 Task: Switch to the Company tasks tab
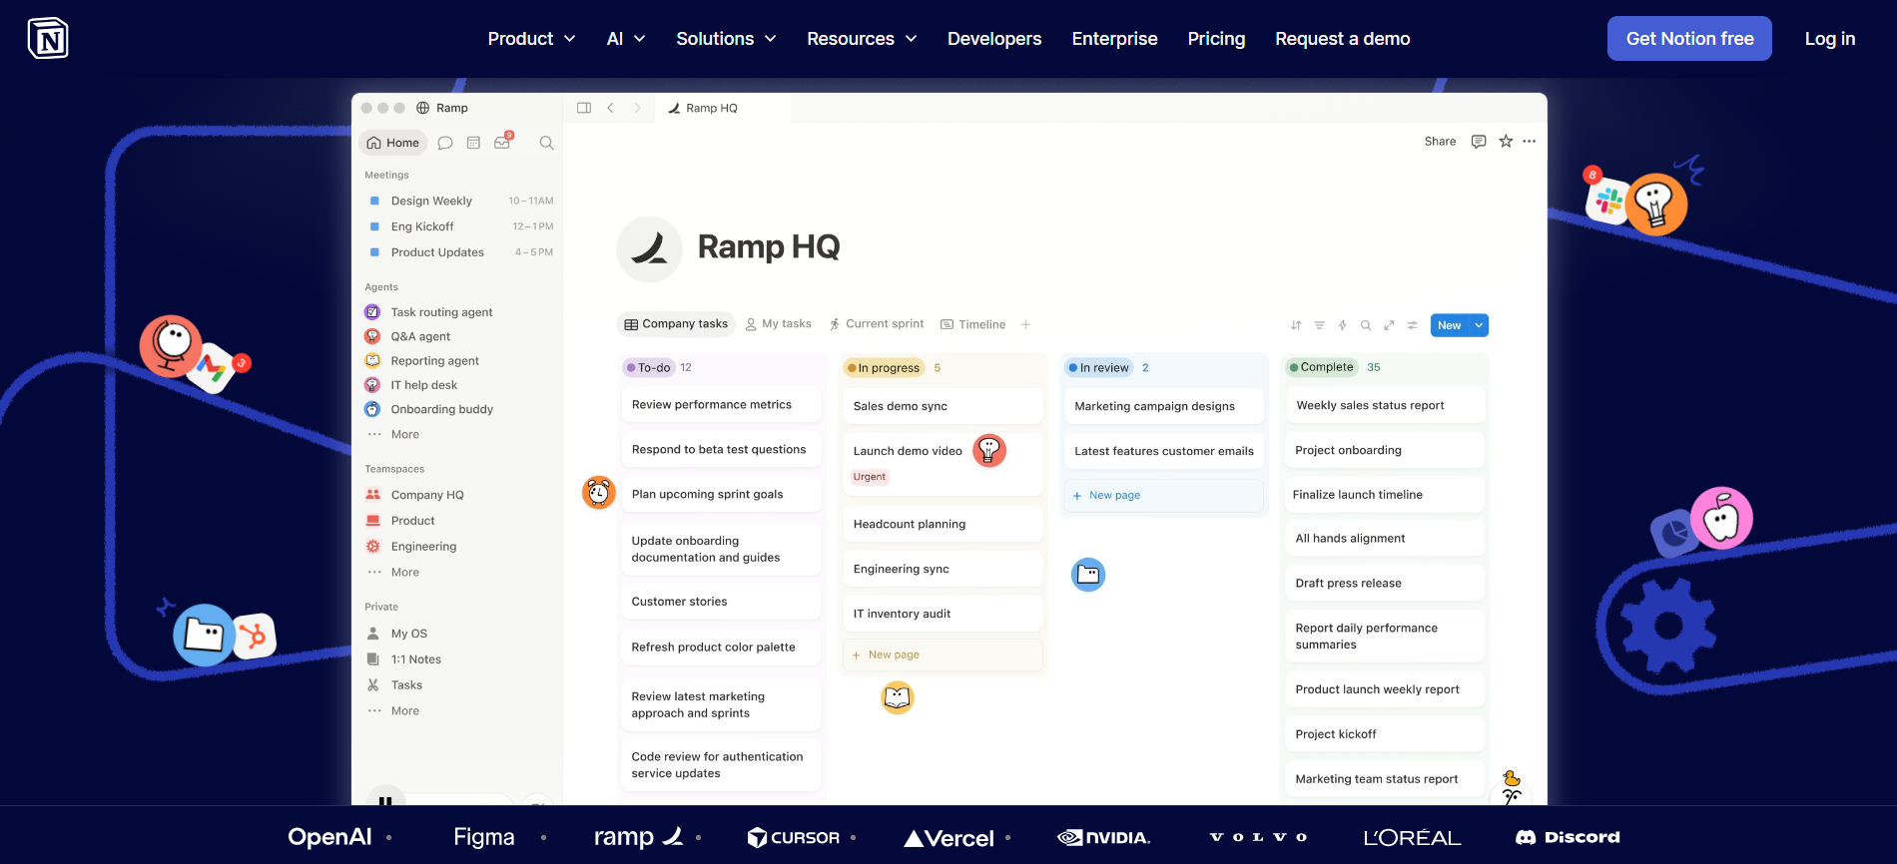pos(676,324)
